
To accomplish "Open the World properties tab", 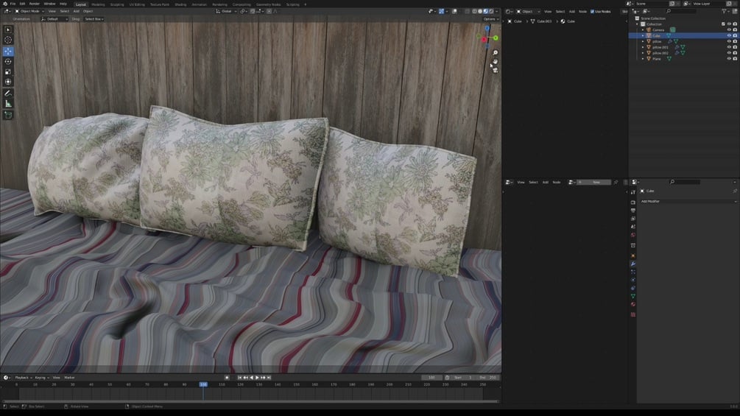I will click(x=633, y=235).
